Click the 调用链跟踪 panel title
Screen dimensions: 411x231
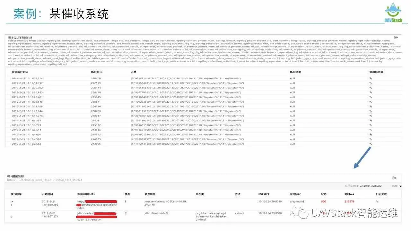pos(16,176)
